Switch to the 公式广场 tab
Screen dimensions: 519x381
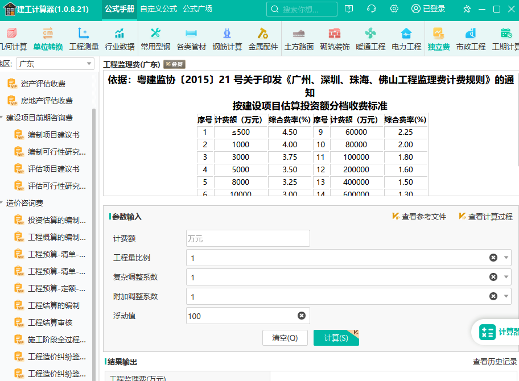197,9
